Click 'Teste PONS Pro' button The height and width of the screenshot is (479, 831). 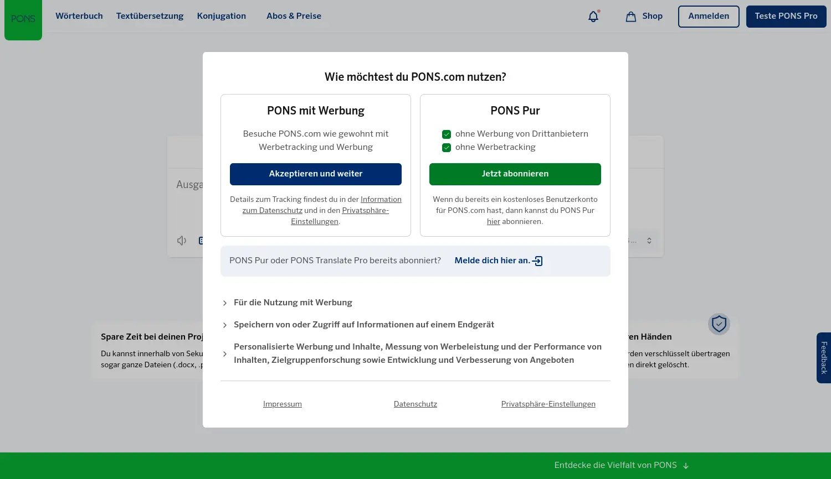tap(786, 17)
